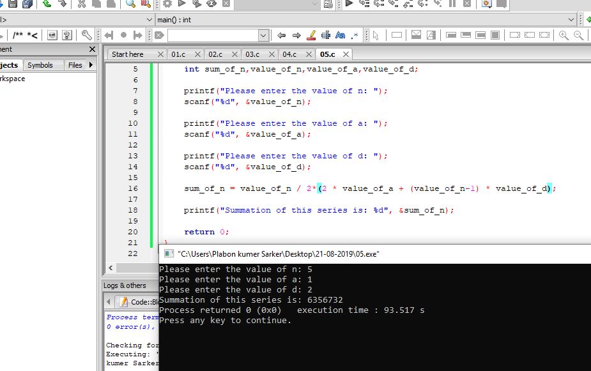Close the 05.c tab
Screen dimensions: 591x371
click(x=346, y=54)
